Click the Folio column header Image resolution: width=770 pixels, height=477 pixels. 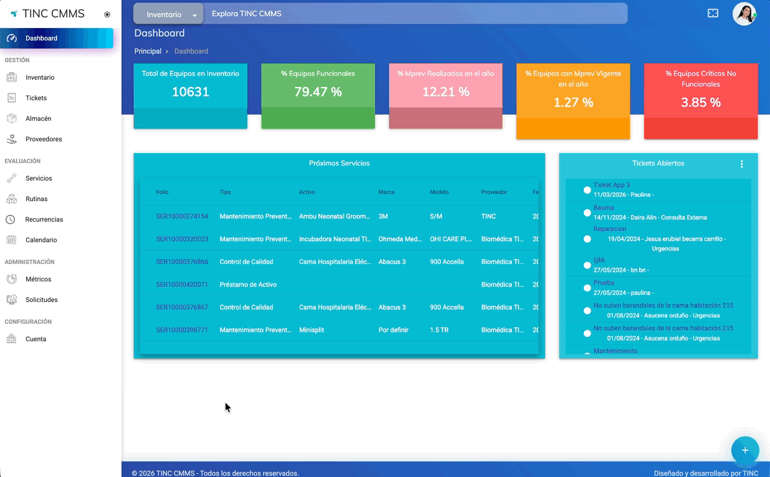pyautogui.click(x=163, y=192)
